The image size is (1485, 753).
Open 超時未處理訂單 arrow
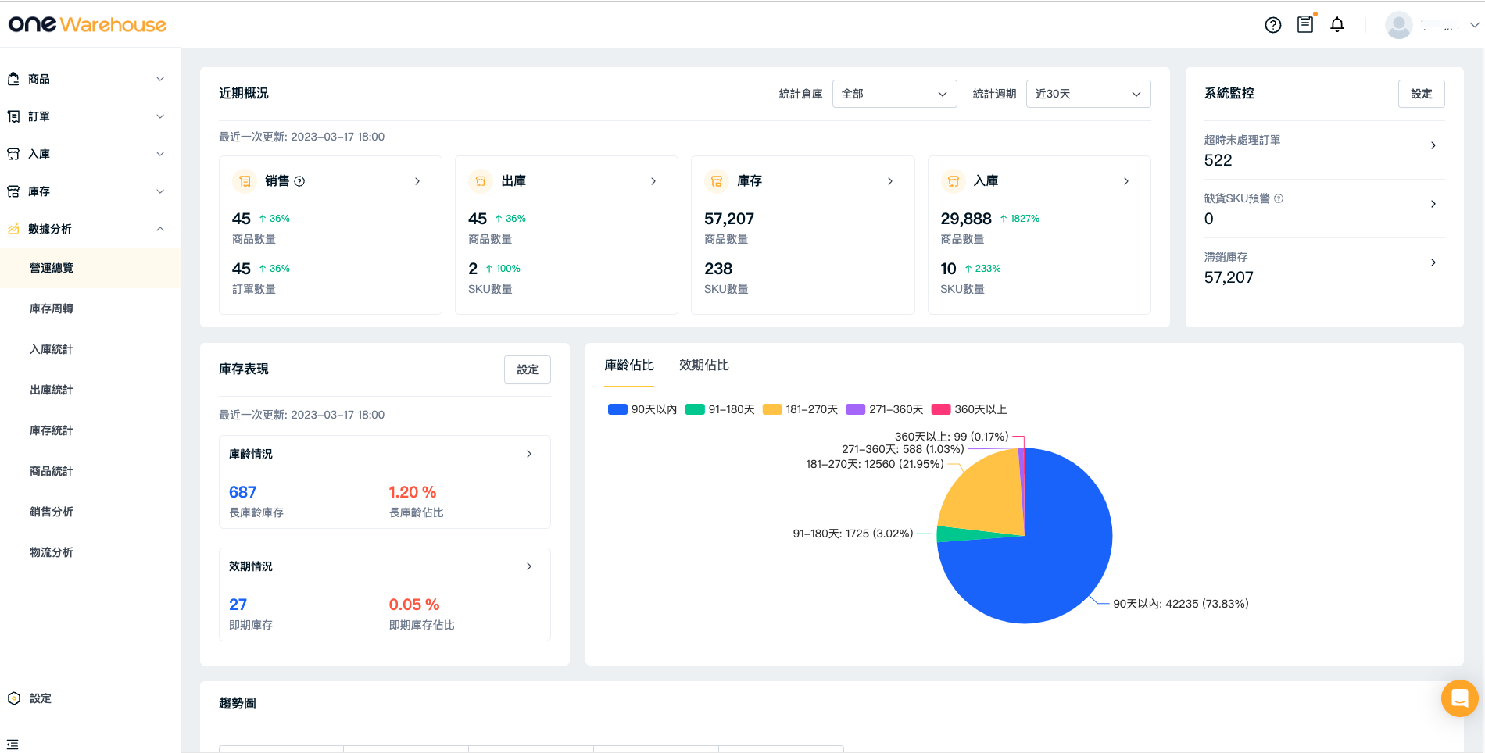click(x=1433, y=145)
